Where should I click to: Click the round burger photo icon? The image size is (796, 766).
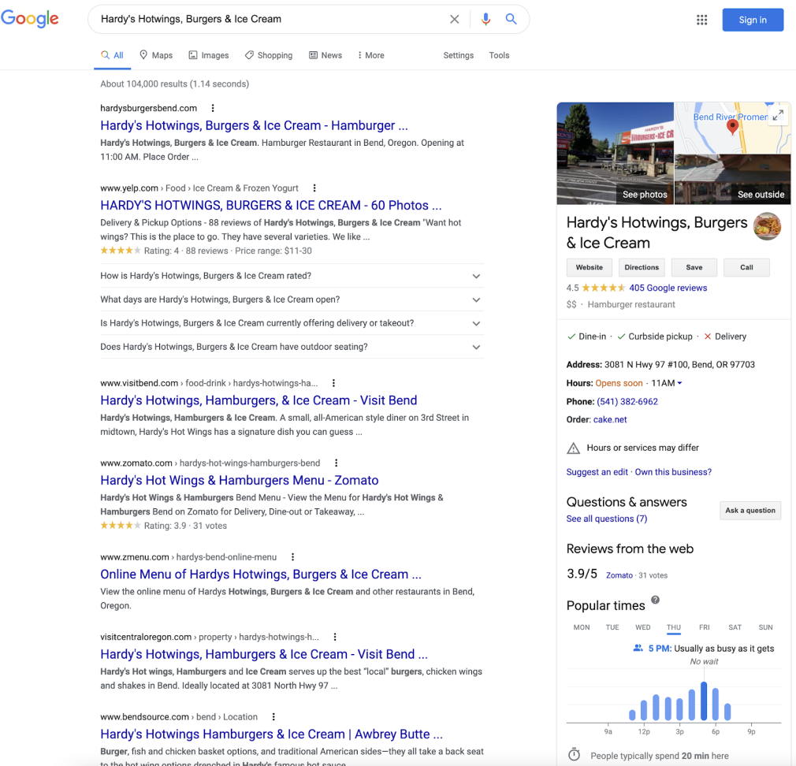pyautogui.click(x=767, y=226)
